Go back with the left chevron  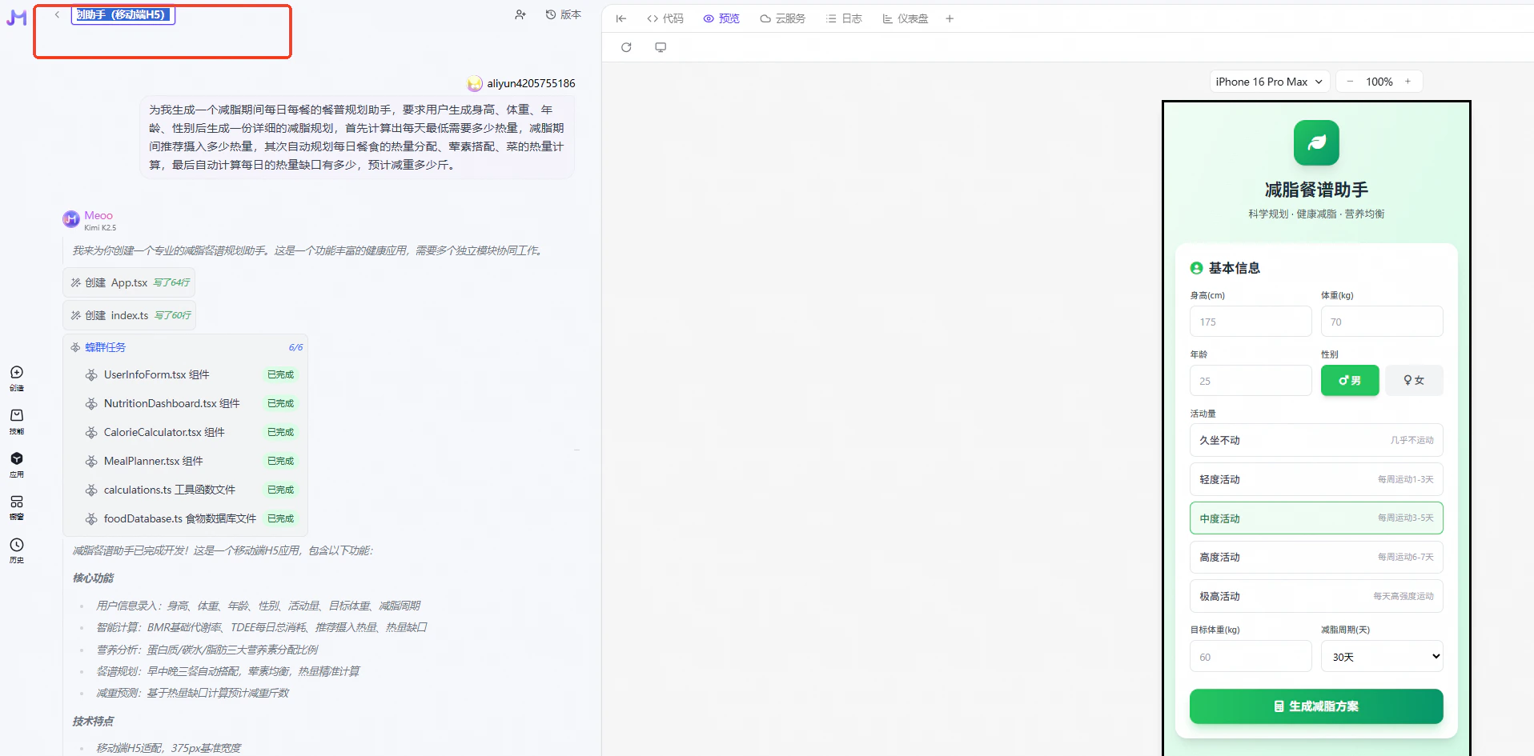[57, 14]
